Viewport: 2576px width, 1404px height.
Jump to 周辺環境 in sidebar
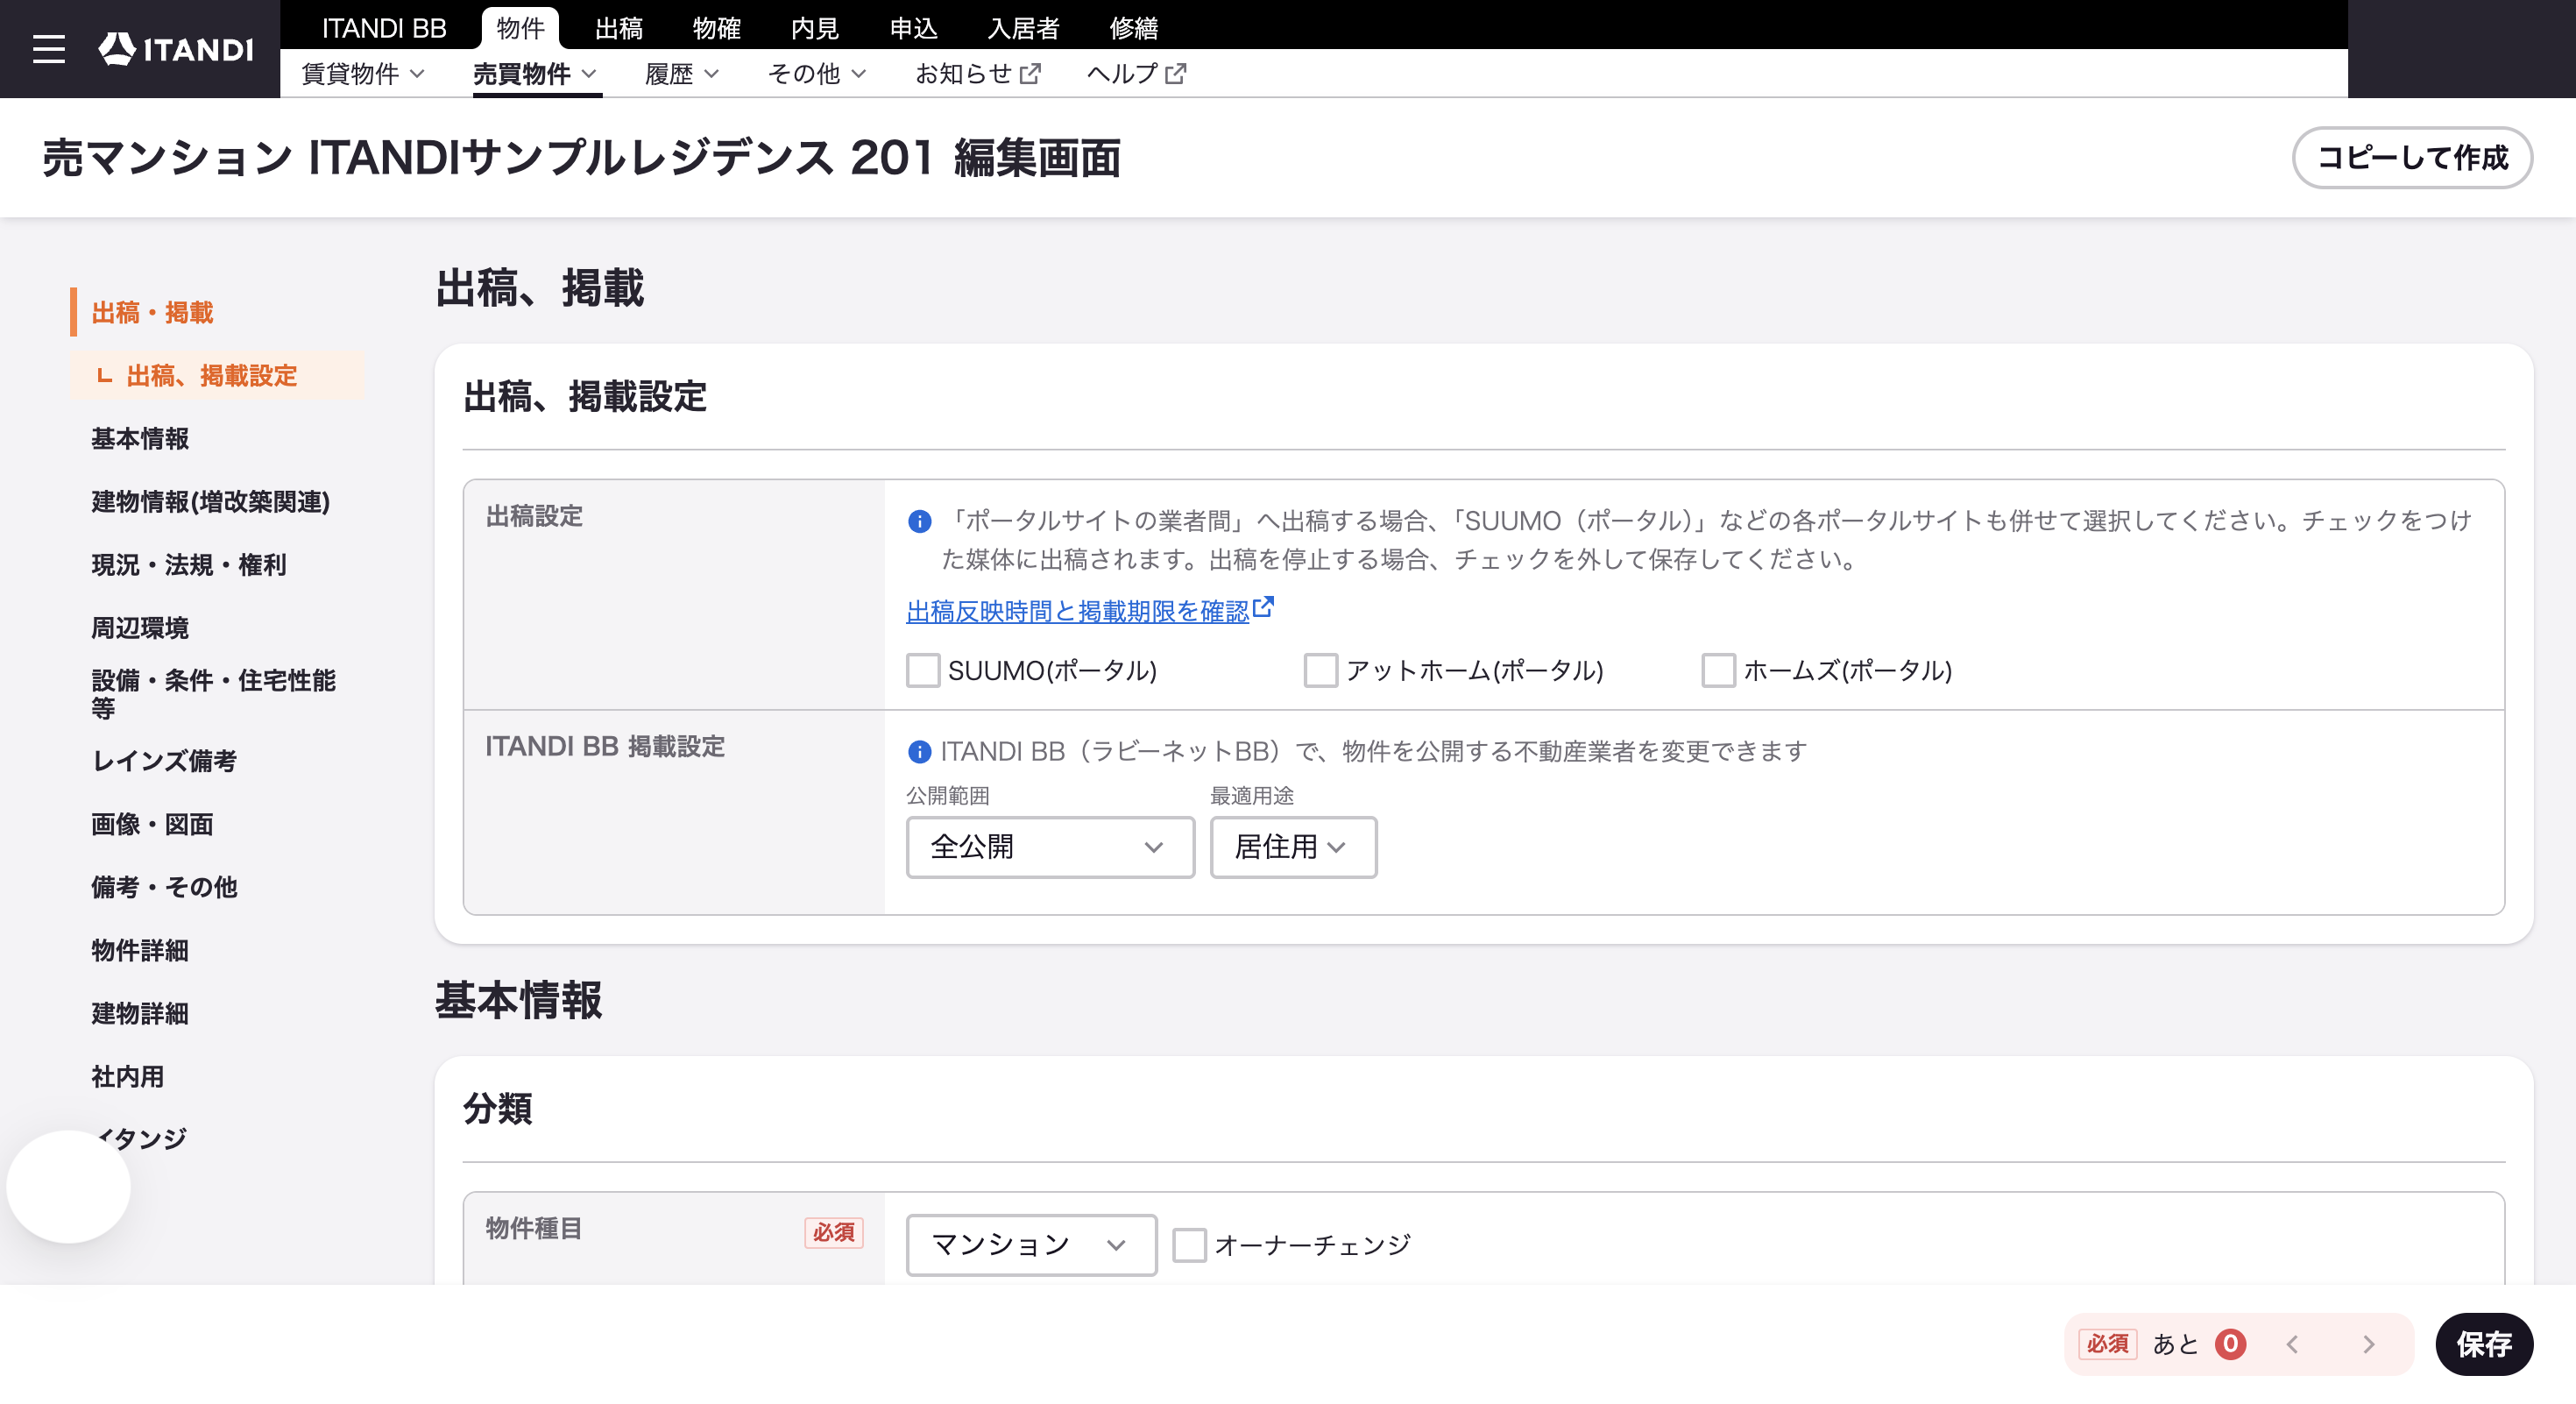pyautogui.click(x=140, y=628)
